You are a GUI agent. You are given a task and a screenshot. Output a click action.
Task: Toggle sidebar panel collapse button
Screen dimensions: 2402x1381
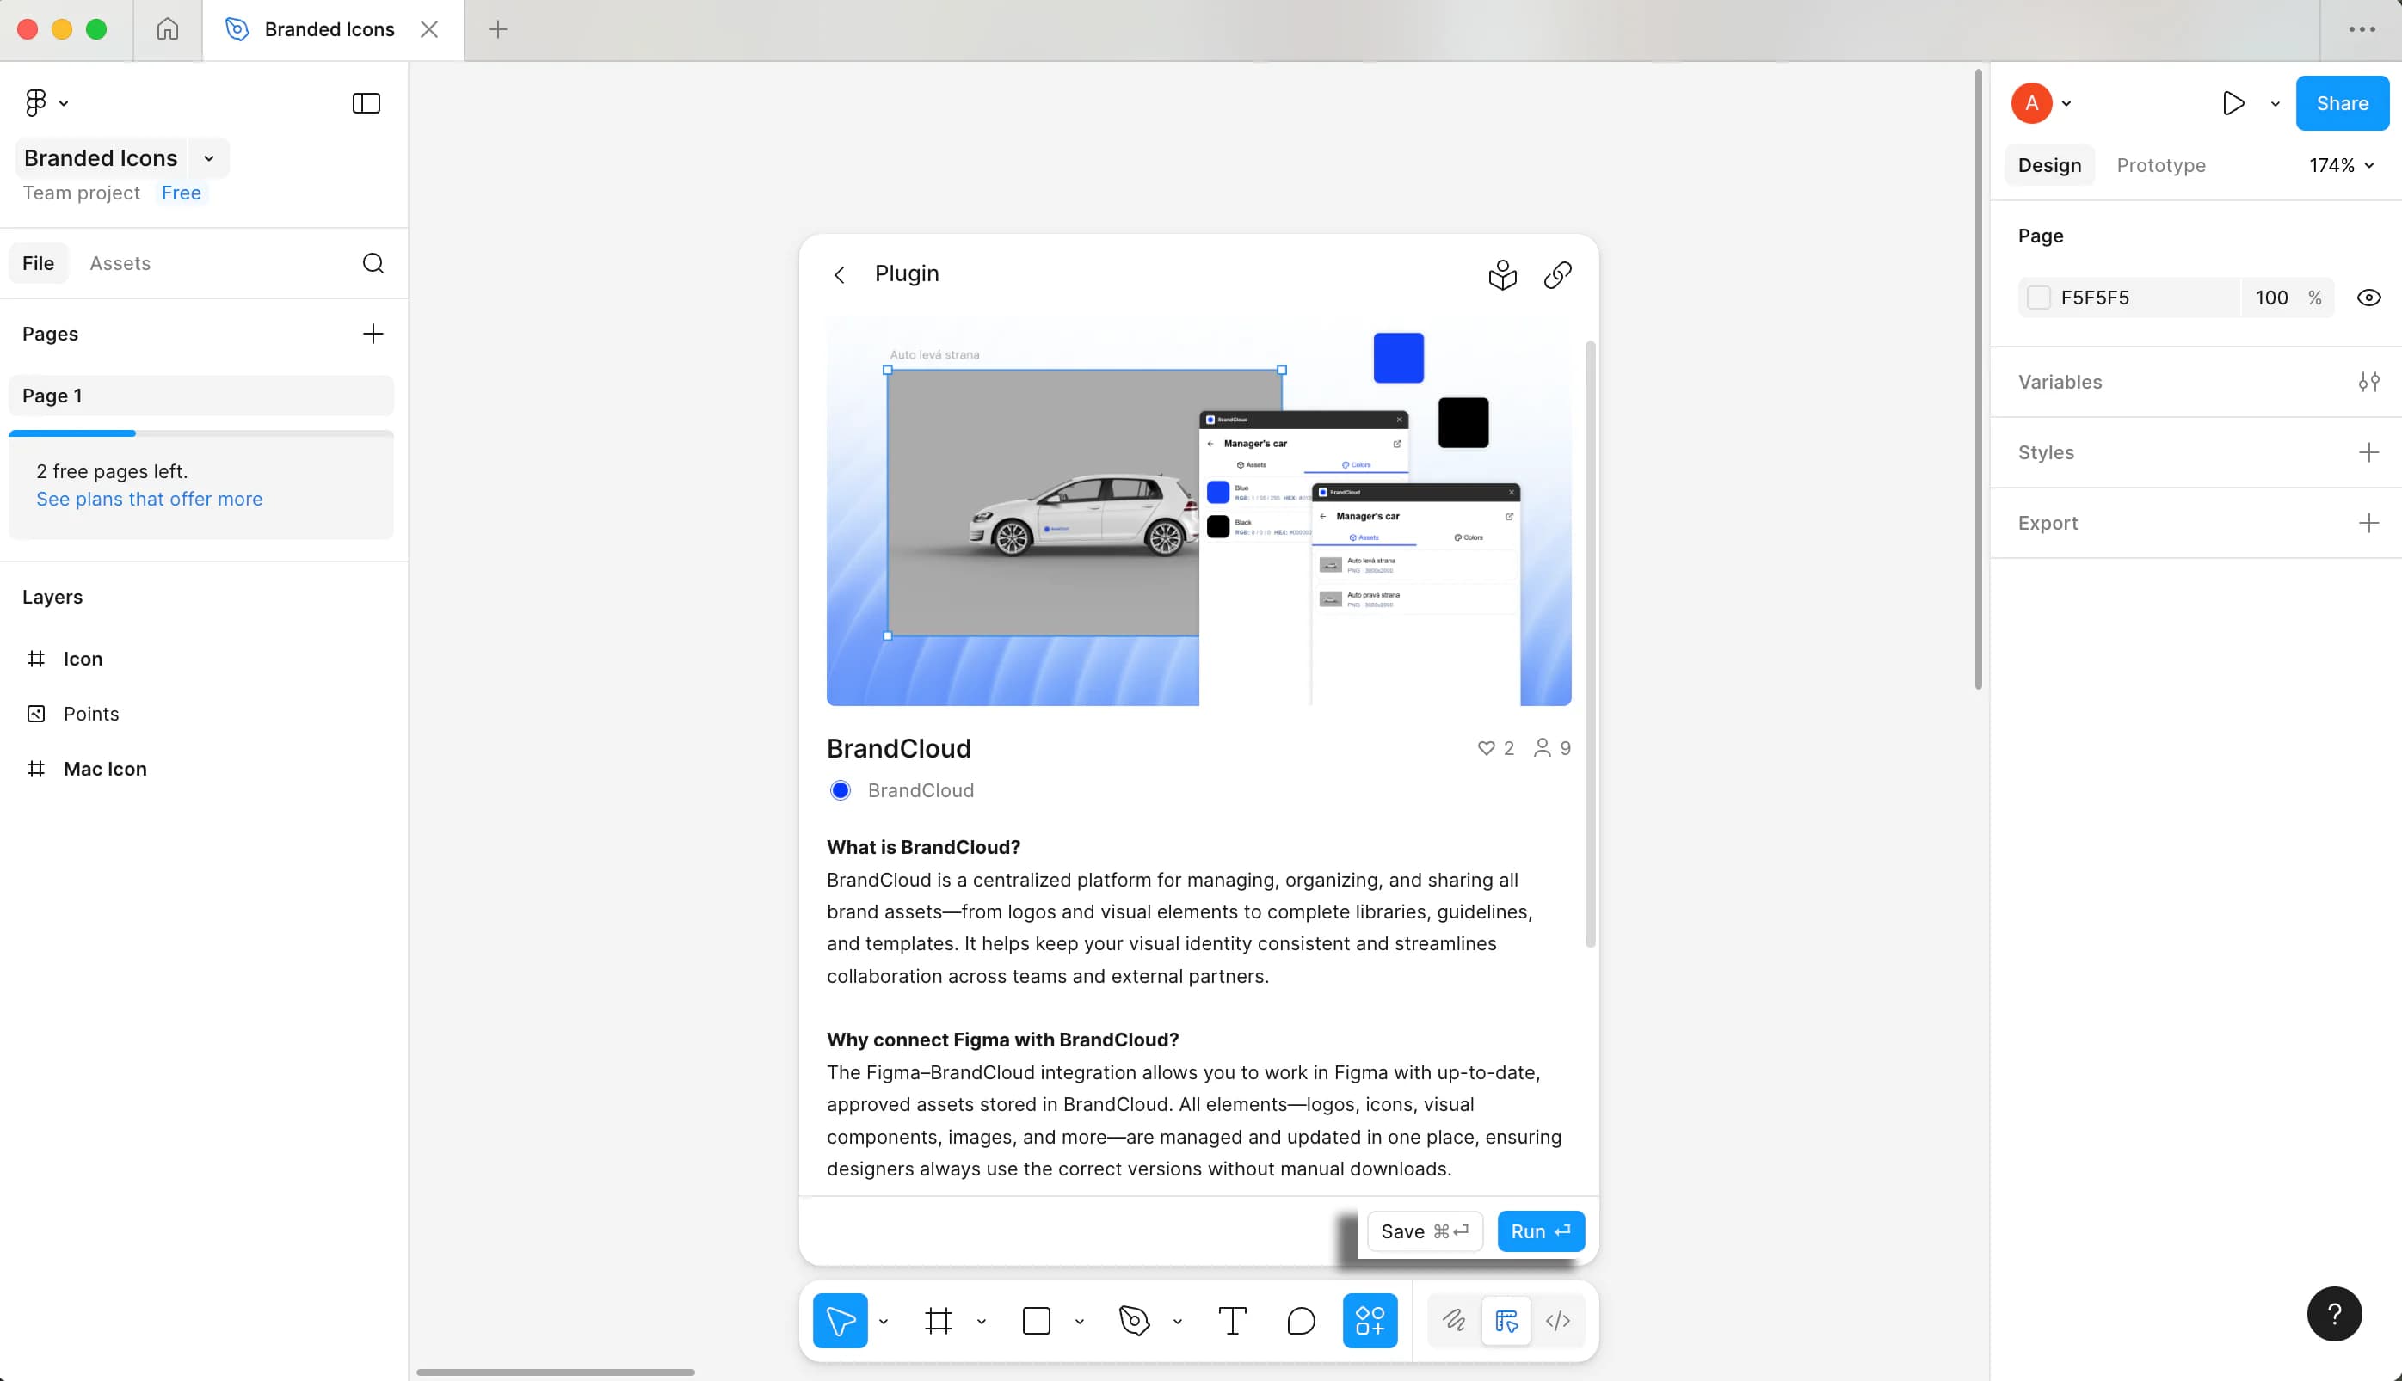point(366,103)
